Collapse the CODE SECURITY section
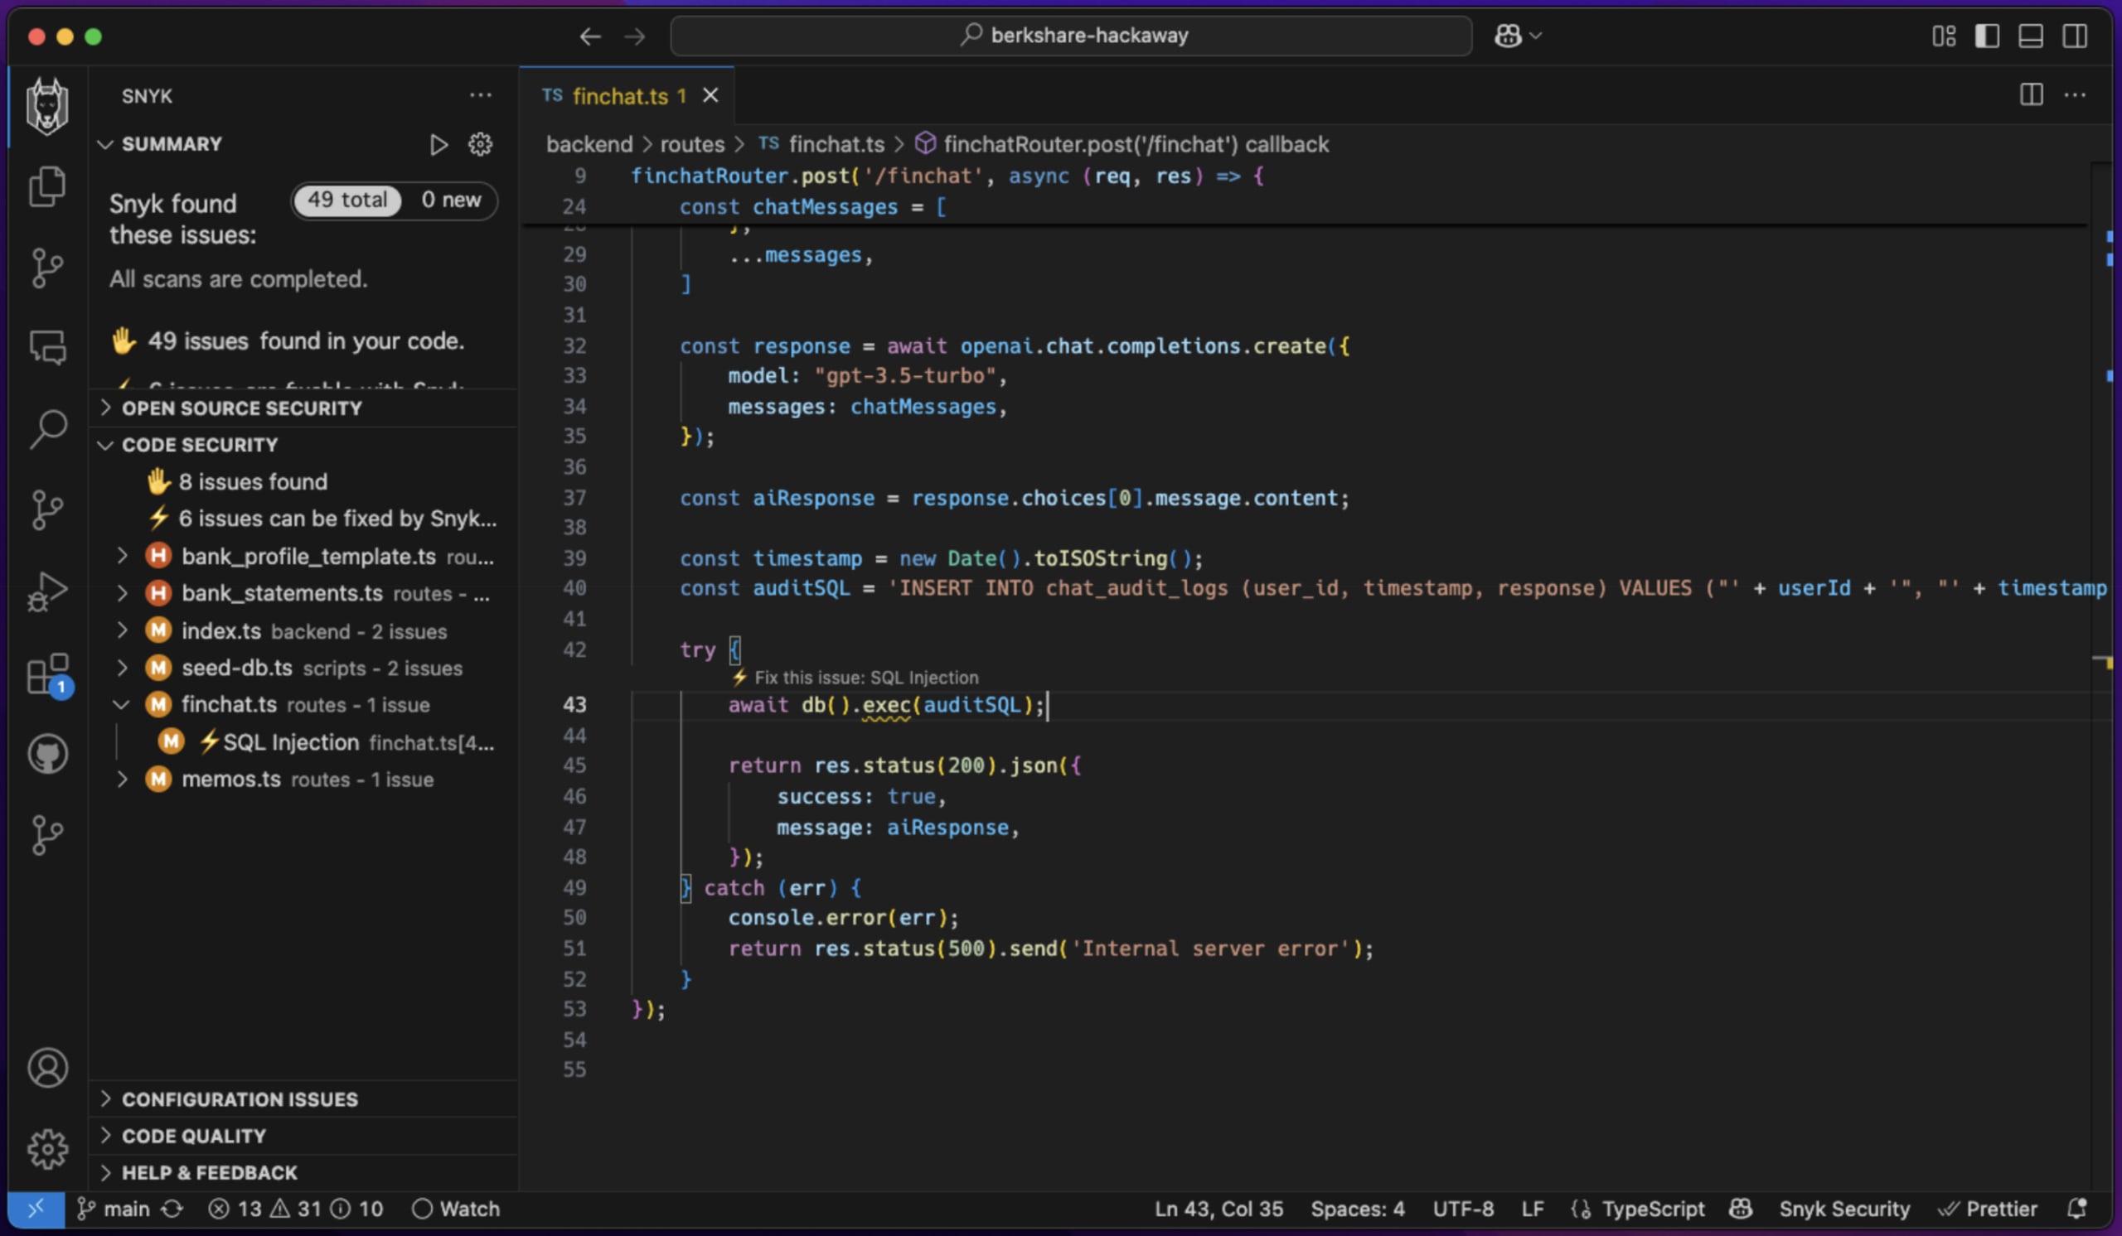 105,445
